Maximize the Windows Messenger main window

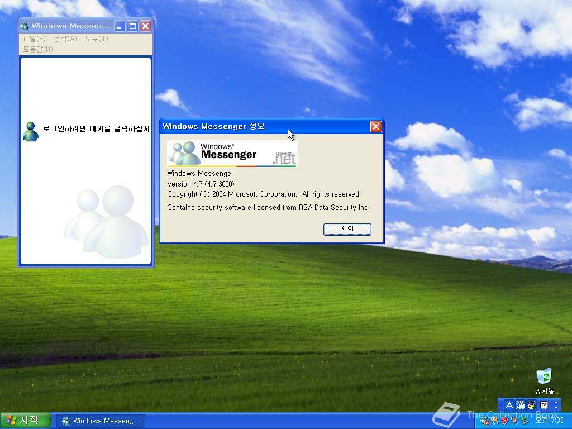pyautogui.click(x=132, y=26)
